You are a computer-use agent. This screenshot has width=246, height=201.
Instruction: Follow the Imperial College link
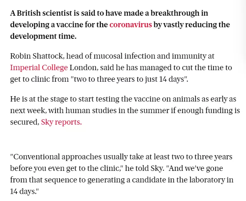(x=39, y=68)
